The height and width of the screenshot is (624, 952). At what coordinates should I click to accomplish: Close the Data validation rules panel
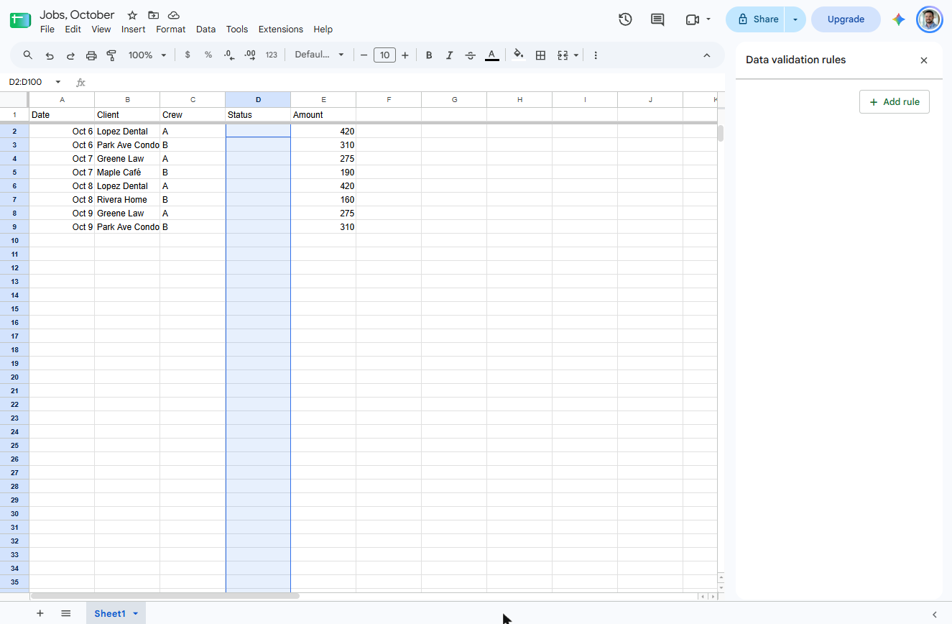tap(924, 60)
